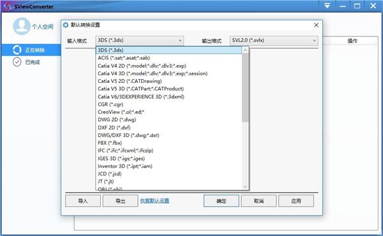Select JCD (*.jcd) format
The image size is (383, 236).
[x=169, y=173]
